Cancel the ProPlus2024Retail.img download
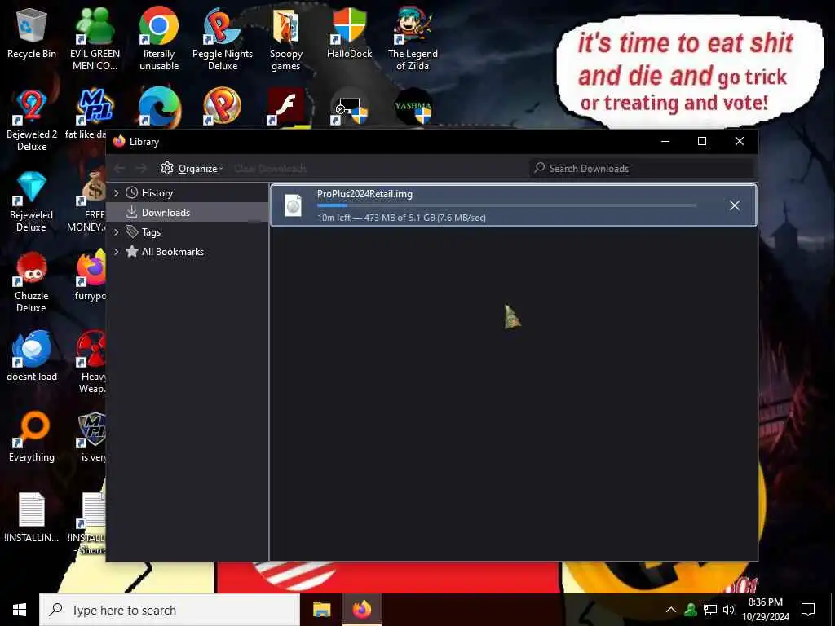835x626 pixels. pos(735,205)
